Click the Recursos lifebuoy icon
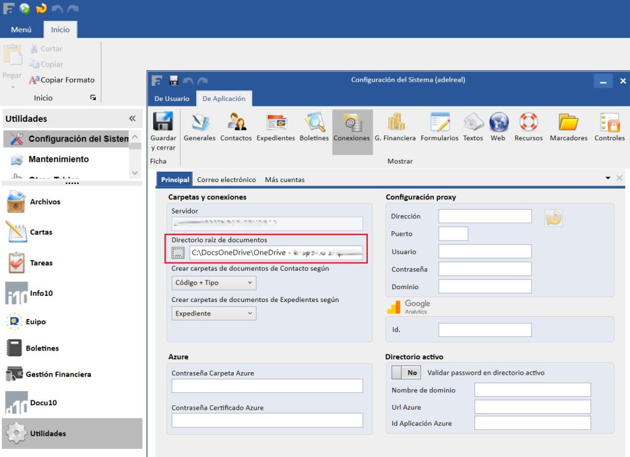Image resolution: width=630 pixels, height=457 pixels. click(528, 122)
